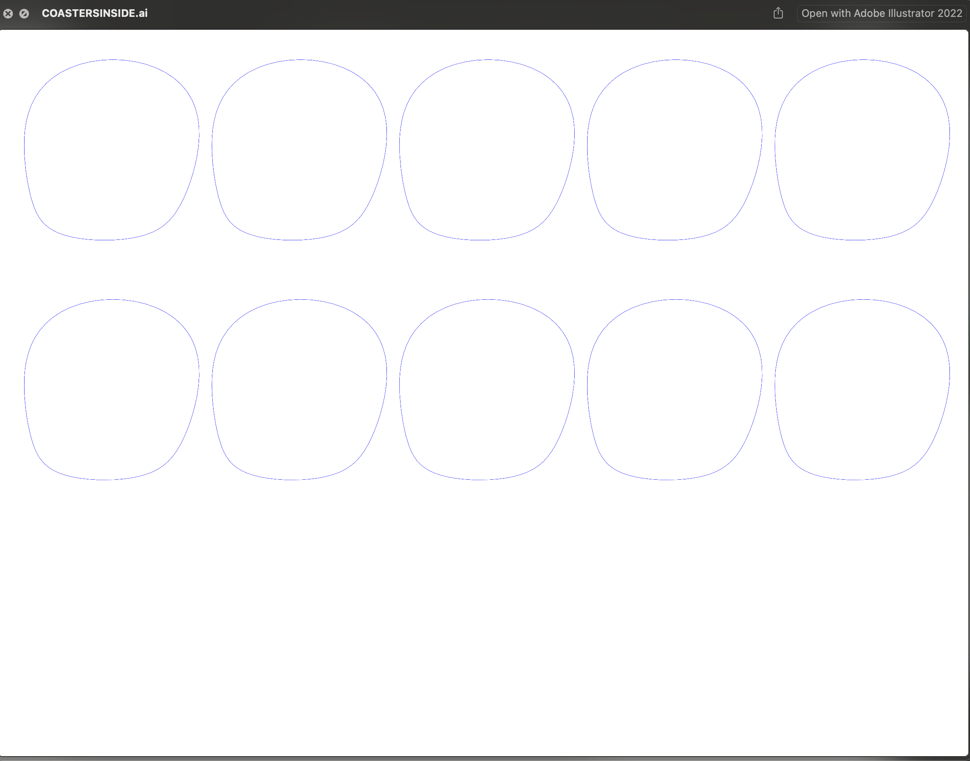
Task: Close the Quick Look preview window
Action: tap(8, 14)
